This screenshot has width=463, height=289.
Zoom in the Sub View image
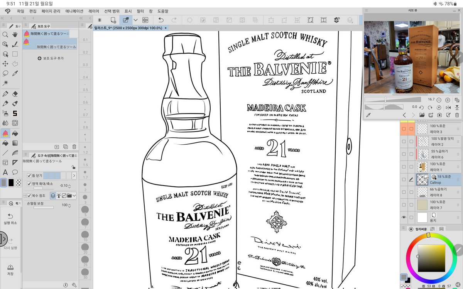pyautogui.click(x=448, y=100)
